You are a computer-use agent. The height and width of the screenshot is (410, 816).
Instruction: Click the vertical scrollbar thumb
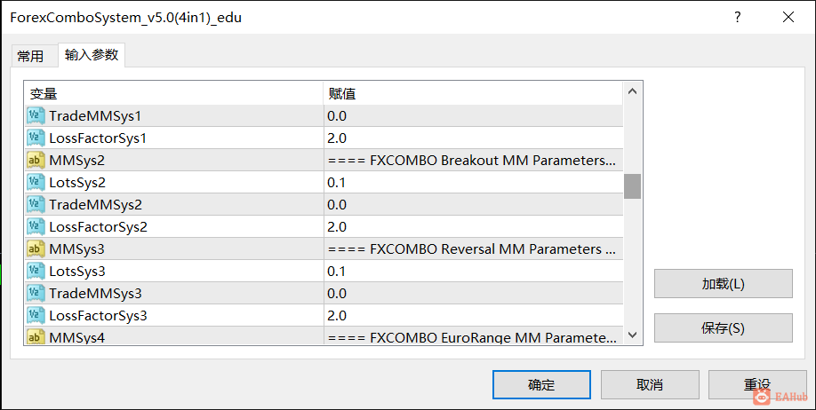pos(632,186)
